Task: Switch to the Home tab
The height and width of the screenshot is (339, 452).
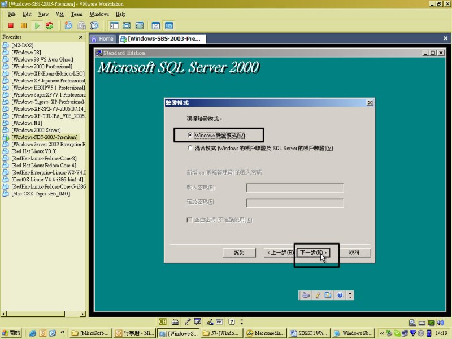Action: pyautogui.click(x=103, y=39)
